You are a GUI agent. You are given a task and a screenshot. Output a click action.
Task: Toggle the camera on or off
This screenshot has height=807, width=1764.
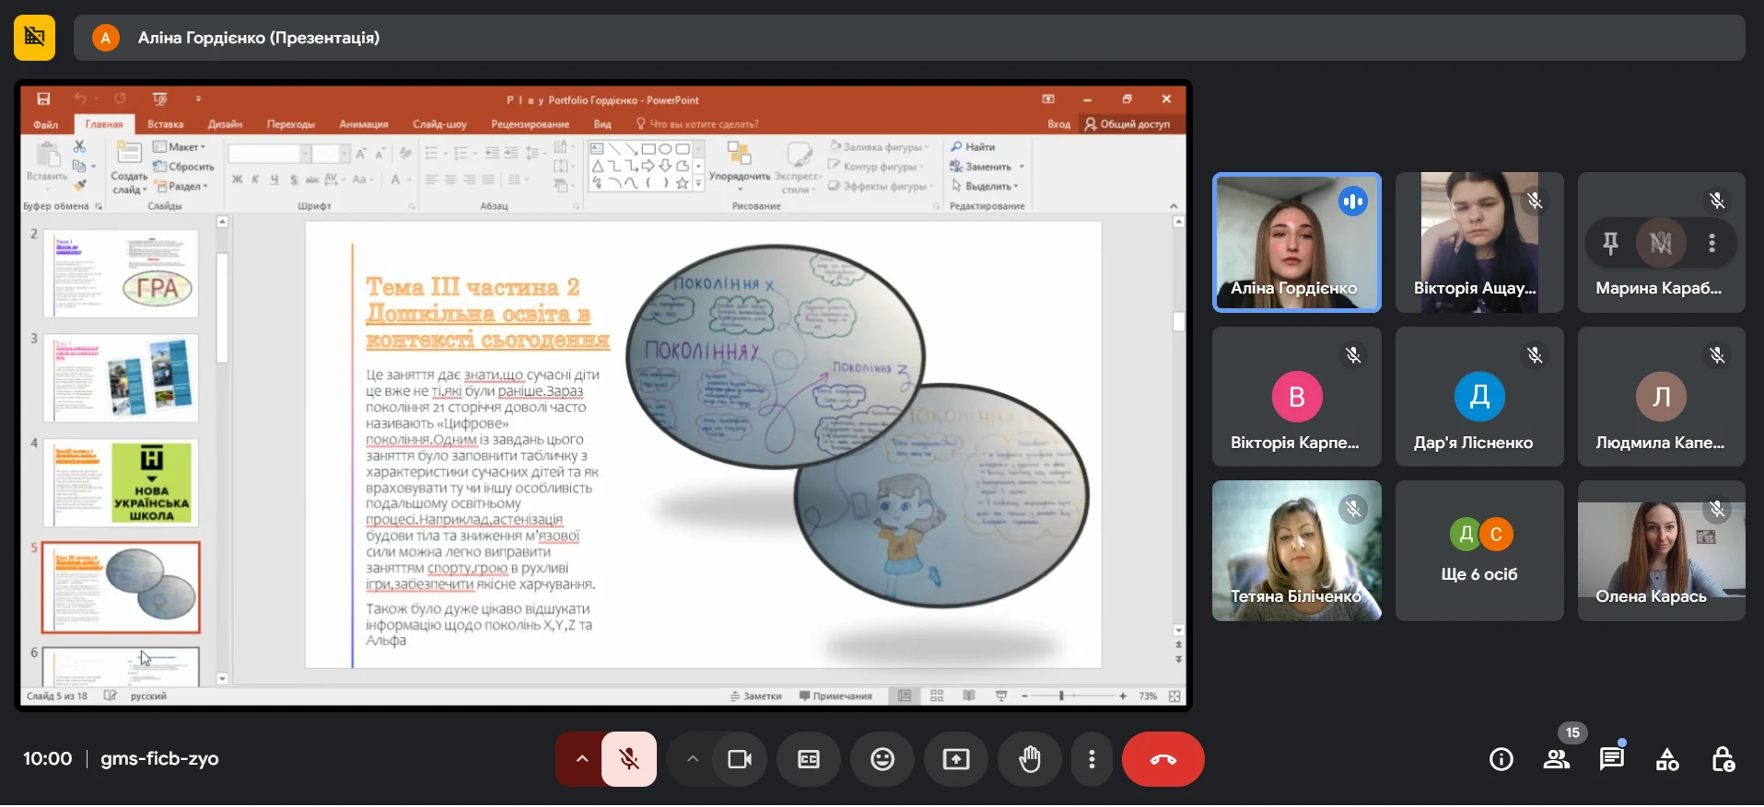(x=740, y=759)
